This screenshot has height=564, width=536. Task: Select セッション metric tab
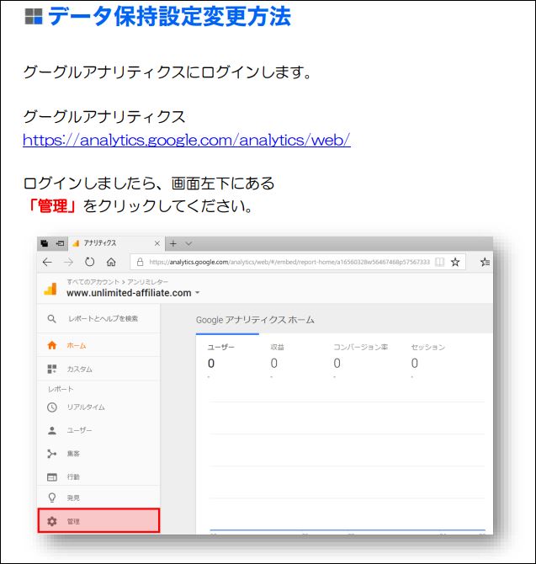pos(427,358)
